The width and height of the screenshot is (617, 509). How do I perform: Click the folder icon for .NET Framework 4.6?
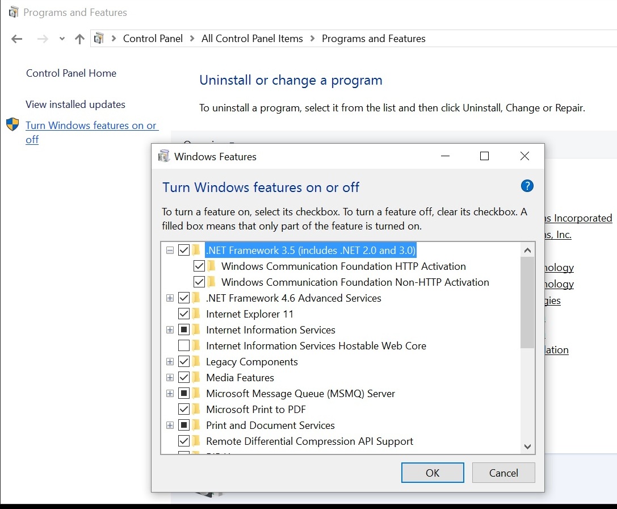[197, 298]
